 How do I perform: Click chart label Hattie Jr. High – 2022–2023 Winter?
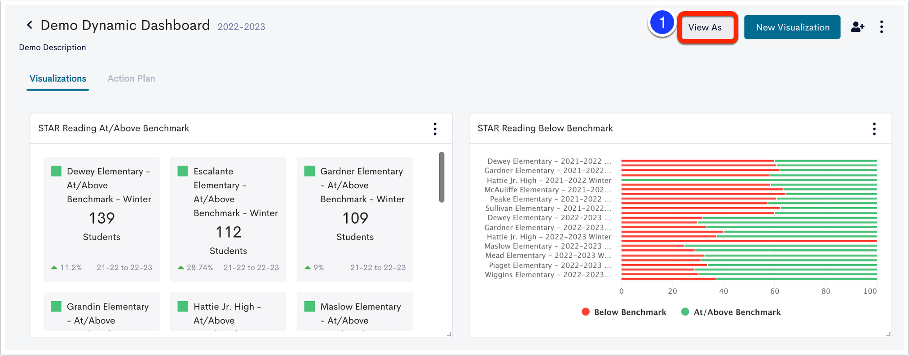click(x=549, y=237)
